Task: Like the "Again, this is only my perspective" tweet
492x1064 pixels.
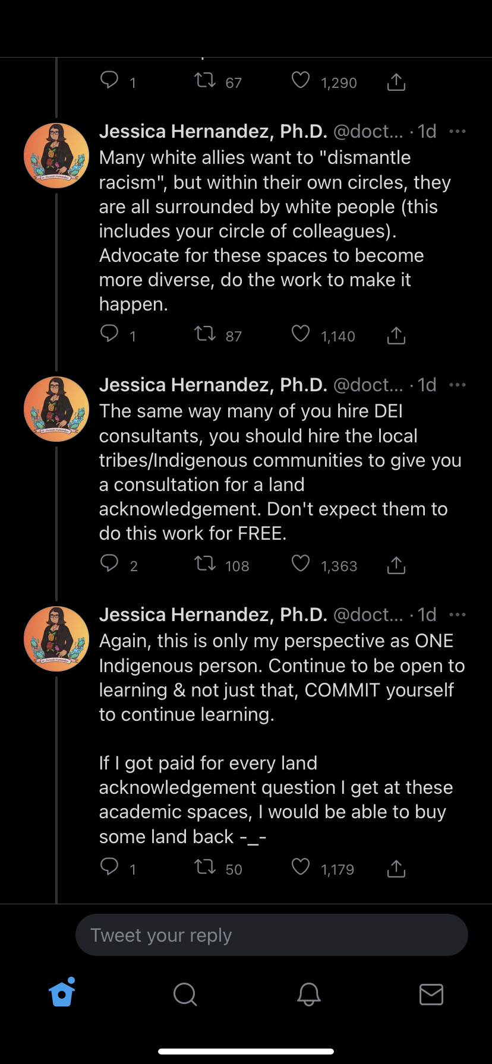Action: [301, 867]
